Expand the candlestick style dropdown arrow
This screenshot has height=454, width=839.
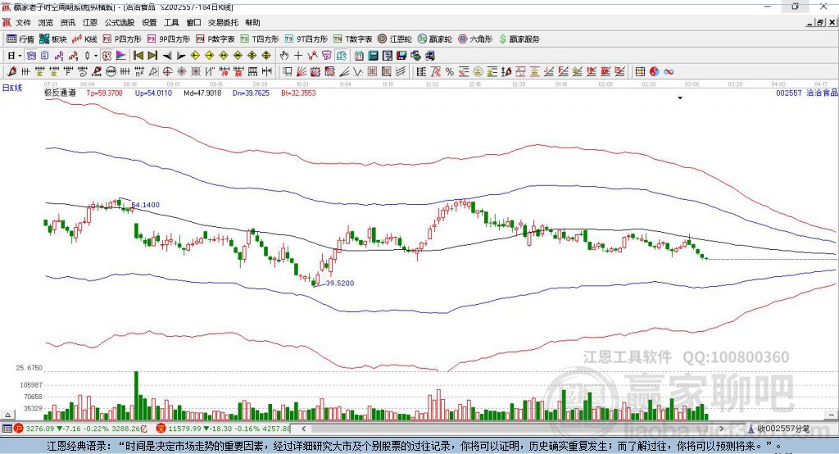(x=95, y=56)
